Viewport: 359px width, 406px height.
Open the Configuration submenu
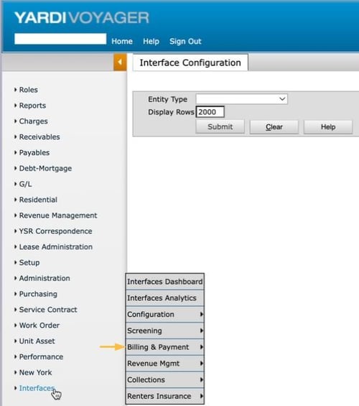pyautogui.click(x=164, y=314)
